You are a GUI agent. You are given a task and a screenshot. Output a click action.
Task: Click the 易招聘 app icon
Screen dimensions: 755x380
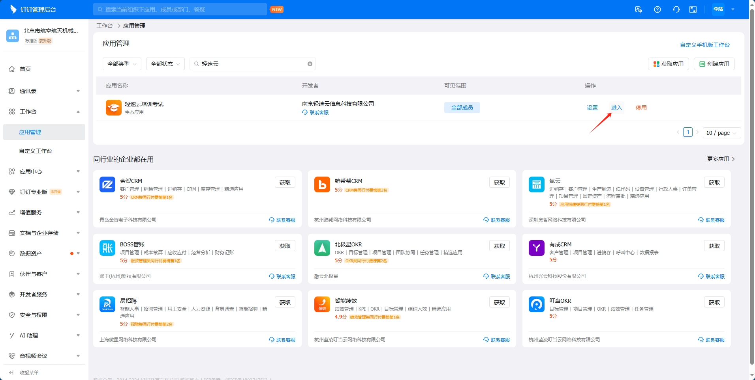coord(107,304)
